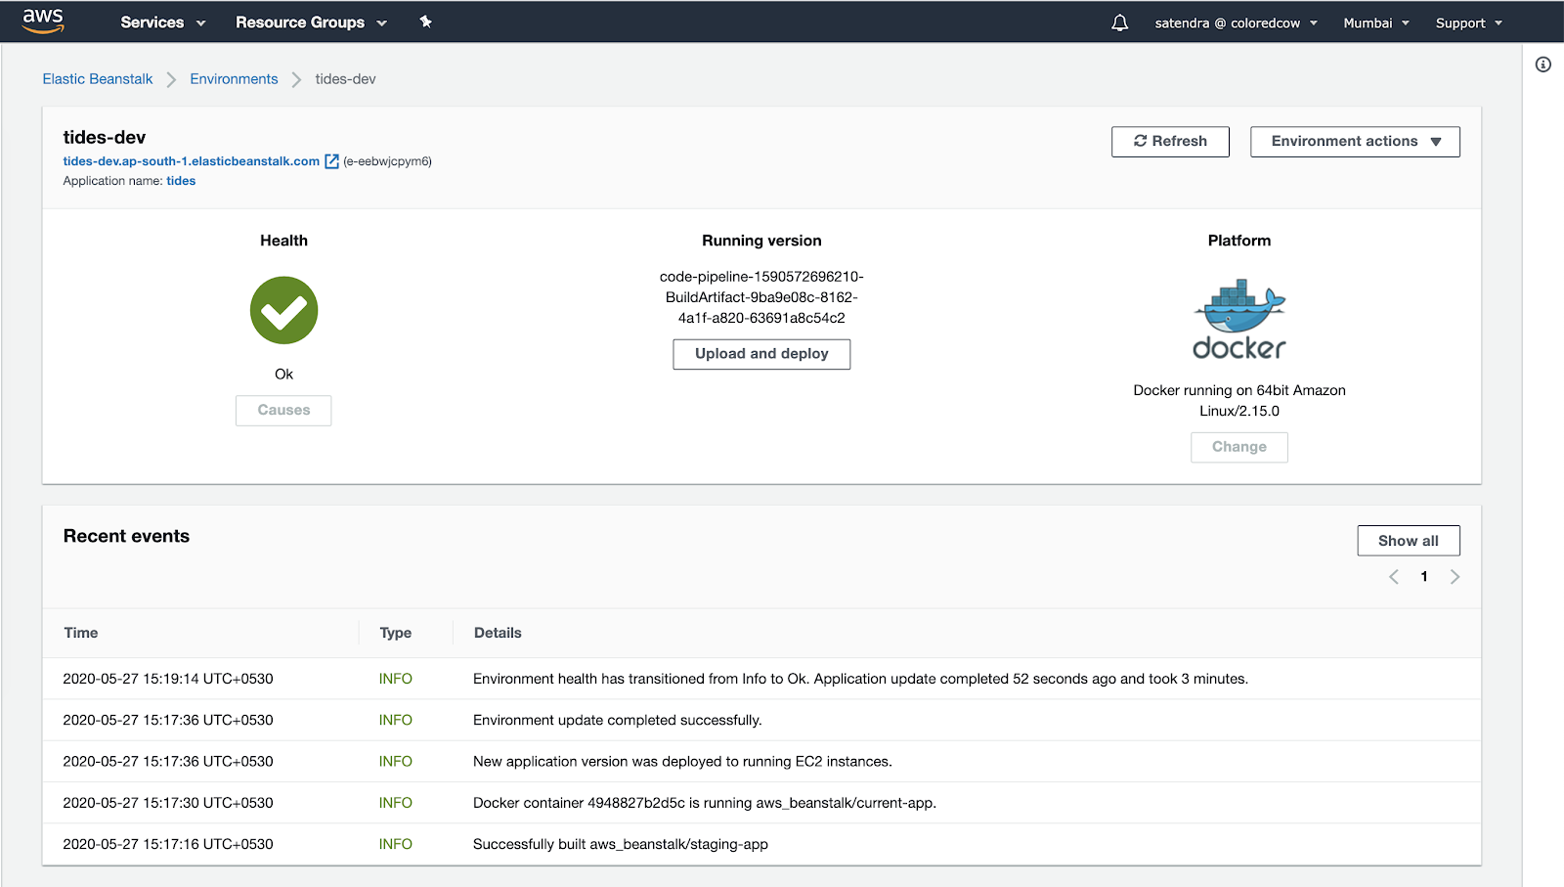Go to next events page arrow
Viewport: 1564px width, 887px height.
tap(1455, 577)
